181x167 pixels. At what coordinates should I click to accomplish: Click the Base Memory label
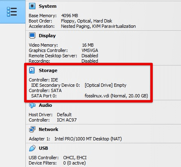click(x=43, y=16)
